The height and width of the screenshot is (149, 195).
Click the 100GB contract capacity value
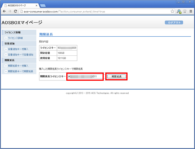tap(61, 53)
